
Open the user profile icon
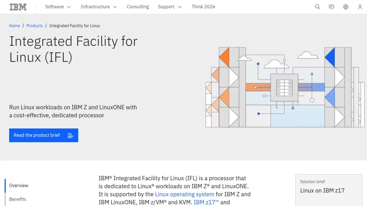coord(360,7)
